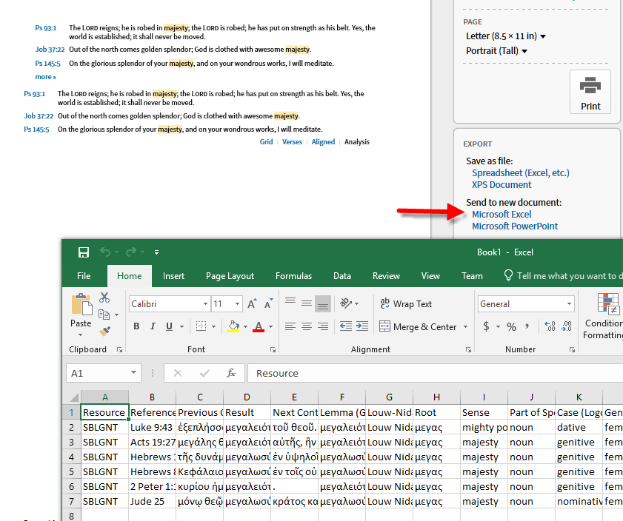623x521 pixels.
Task: Open the Calibri font name dropdown
Action: pos(205,304)
